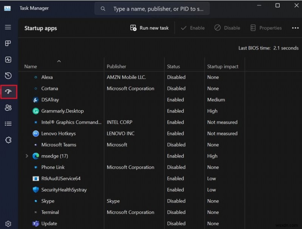Select SecurityHealthSystray row name
The height and width of the screenshot is (229, 302).
point(64,190)
